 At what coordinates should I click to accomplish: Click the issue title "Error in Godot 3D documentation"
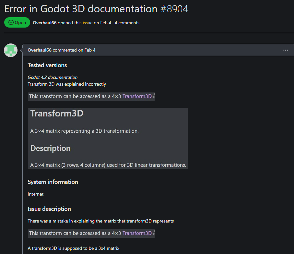(x=81, y=9)
